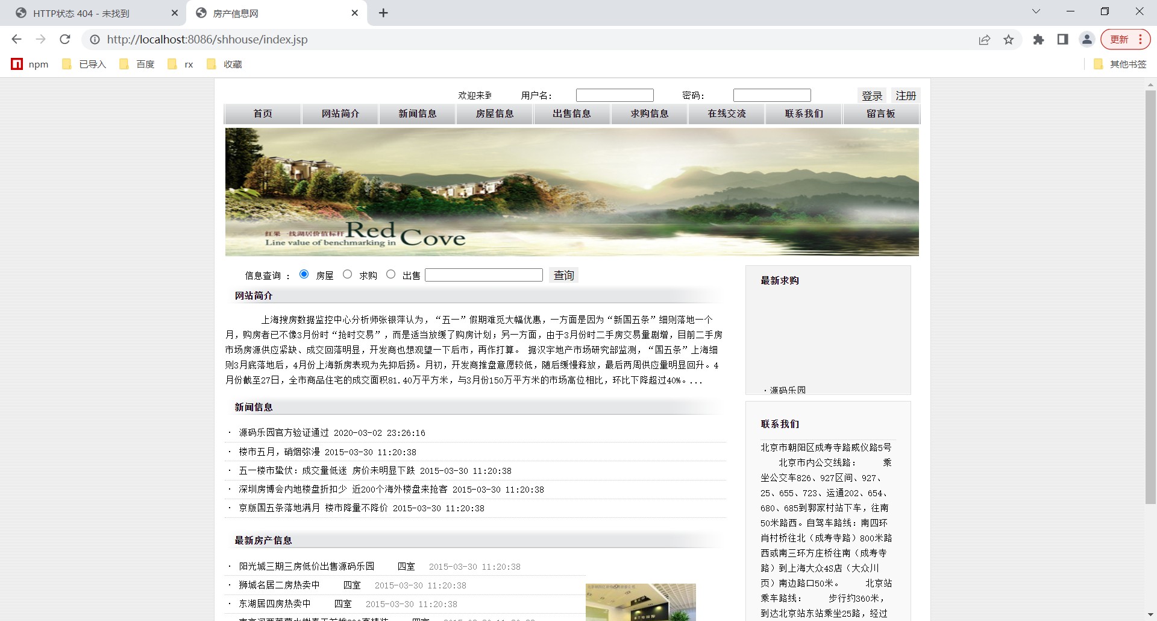Open a new browser tab
The height and width of the screenshot is (621, 1157).
pyautogui.click(x=383, y=13)
